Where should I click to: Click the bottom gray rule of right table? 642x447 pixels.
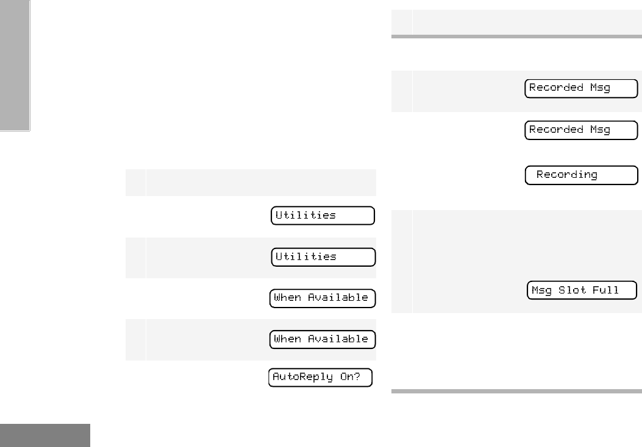click(x=516, y=392)
